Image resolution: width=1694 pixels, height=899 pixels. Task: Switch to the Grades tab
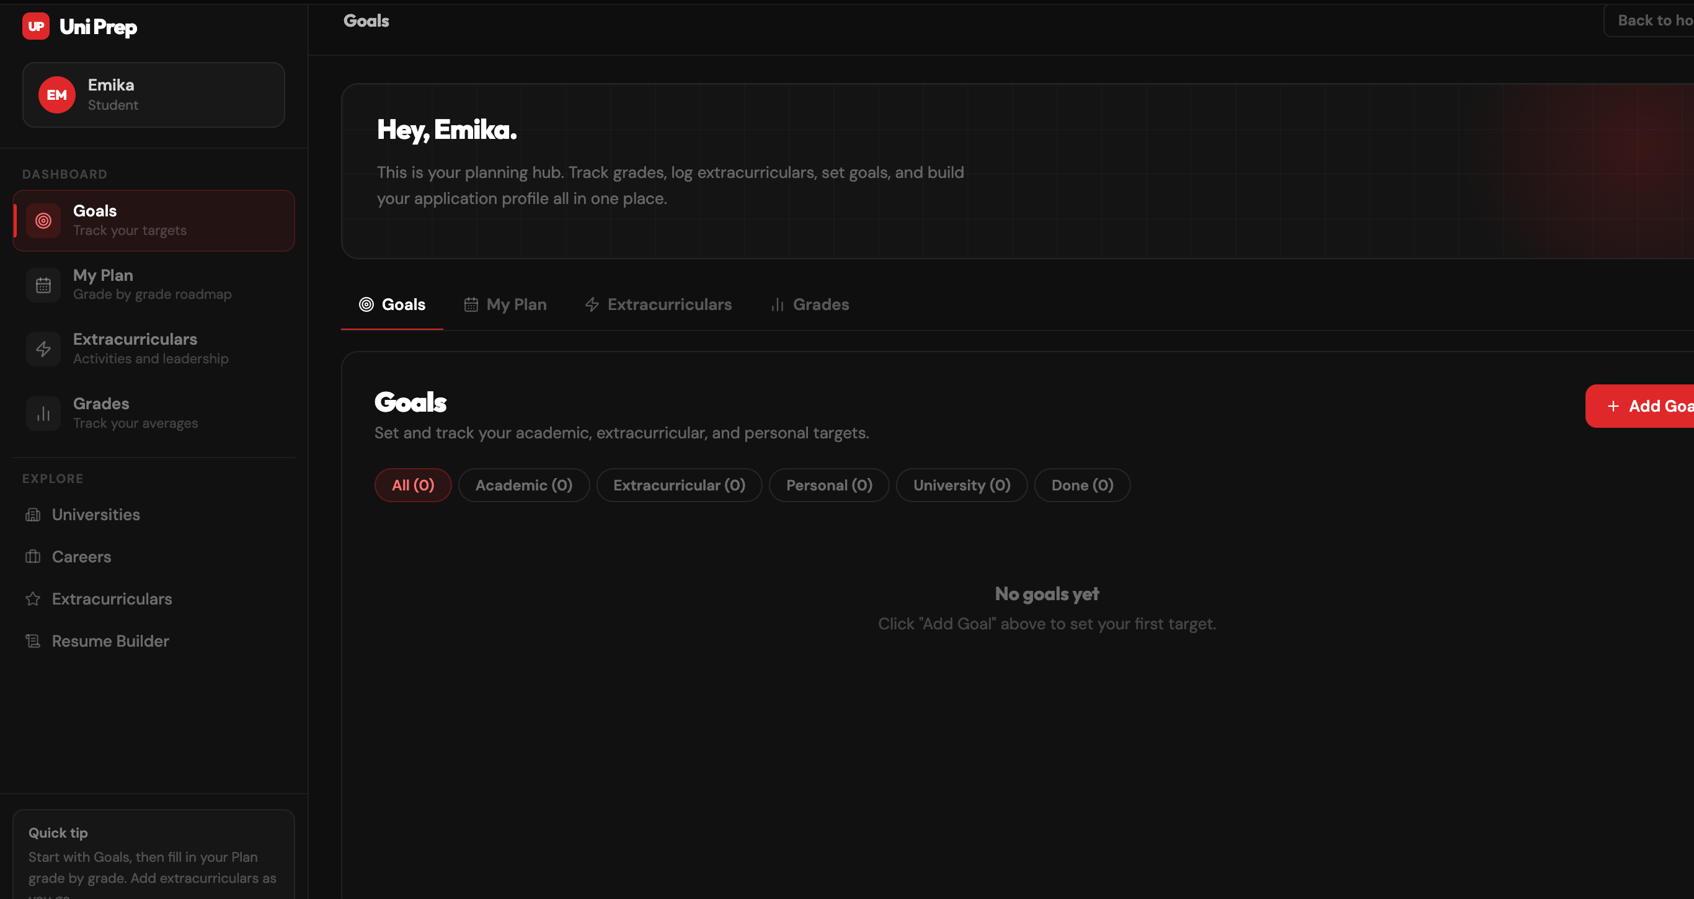[x=810, y=304]
